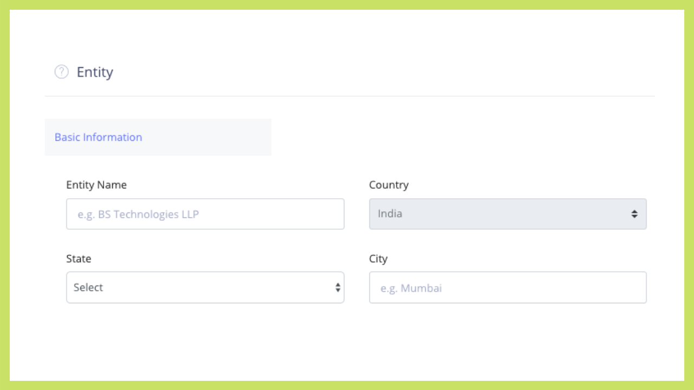The height and width of the screenshot is (390, 694).
Task: Click the divider line below Entity heading
Action: pyautogui.click(x=350, y=96)
